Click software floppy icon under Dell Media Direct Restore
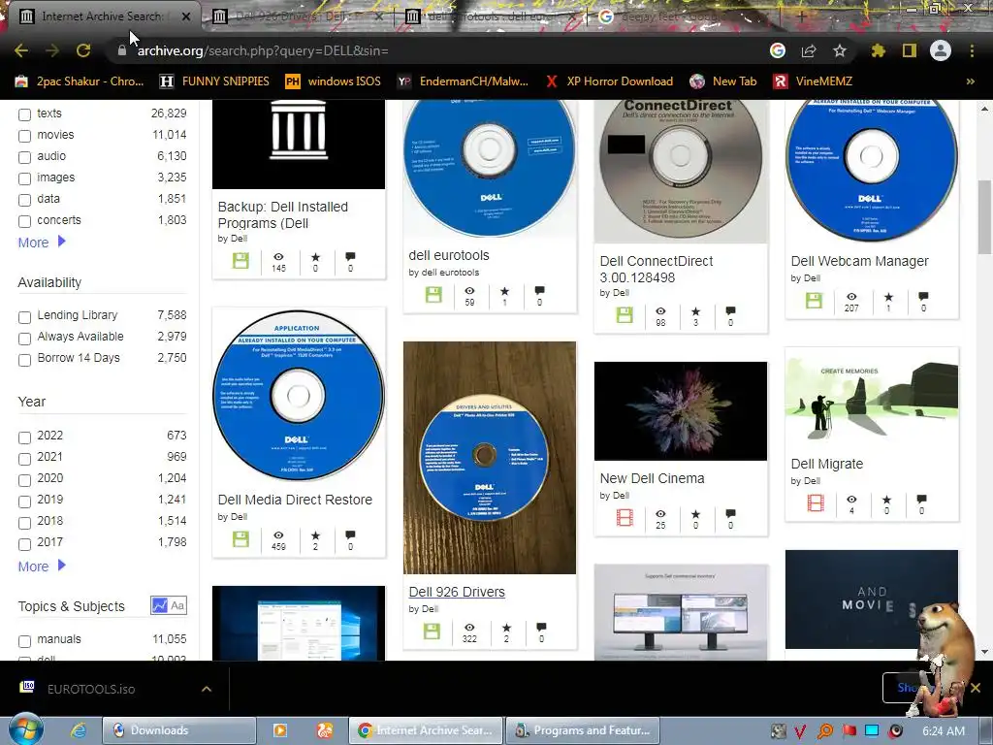This screenshot has height=745, width=993. pyautogui.click(x=240, y=539)
